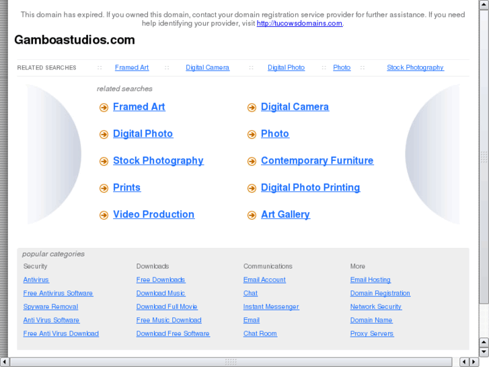The width and height of the screenshot is (489, 367).
Task: Click the 'Downloads' column heading
Action: pos(153,267)
